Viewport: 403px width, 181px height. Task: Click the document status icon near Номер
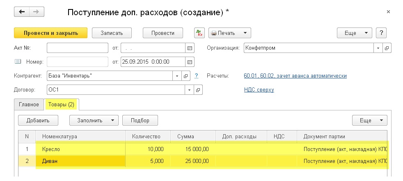(x=18, y=62)
